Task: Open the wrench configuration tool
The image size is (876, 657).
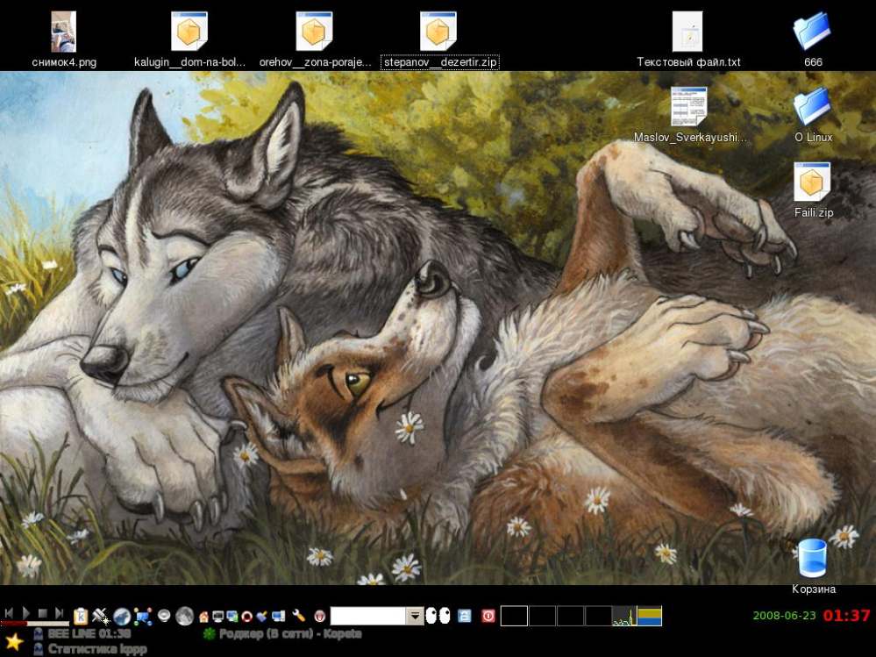Action: pos(299,616)
